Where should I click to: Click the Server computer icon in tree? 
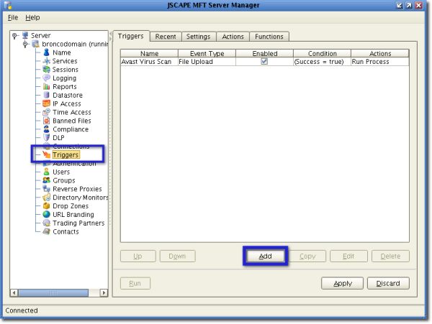pos(25,35)
